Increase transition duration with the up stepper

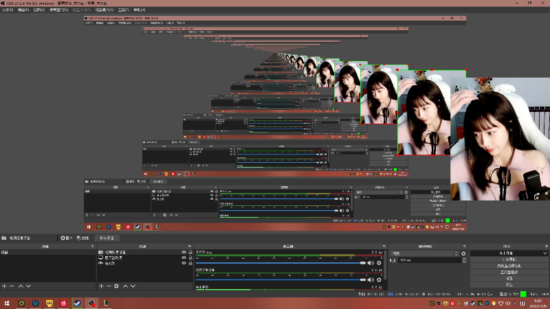click(464, 259)
